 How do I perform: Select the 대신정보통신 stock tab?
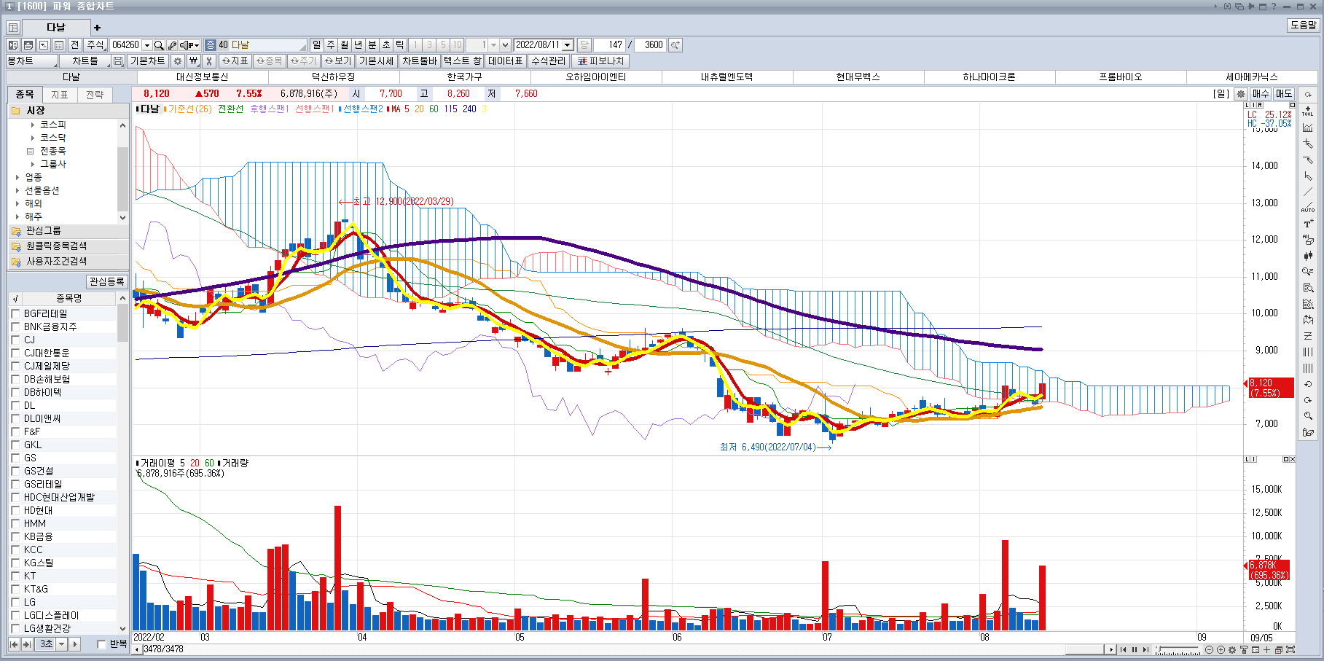[202, 77]
